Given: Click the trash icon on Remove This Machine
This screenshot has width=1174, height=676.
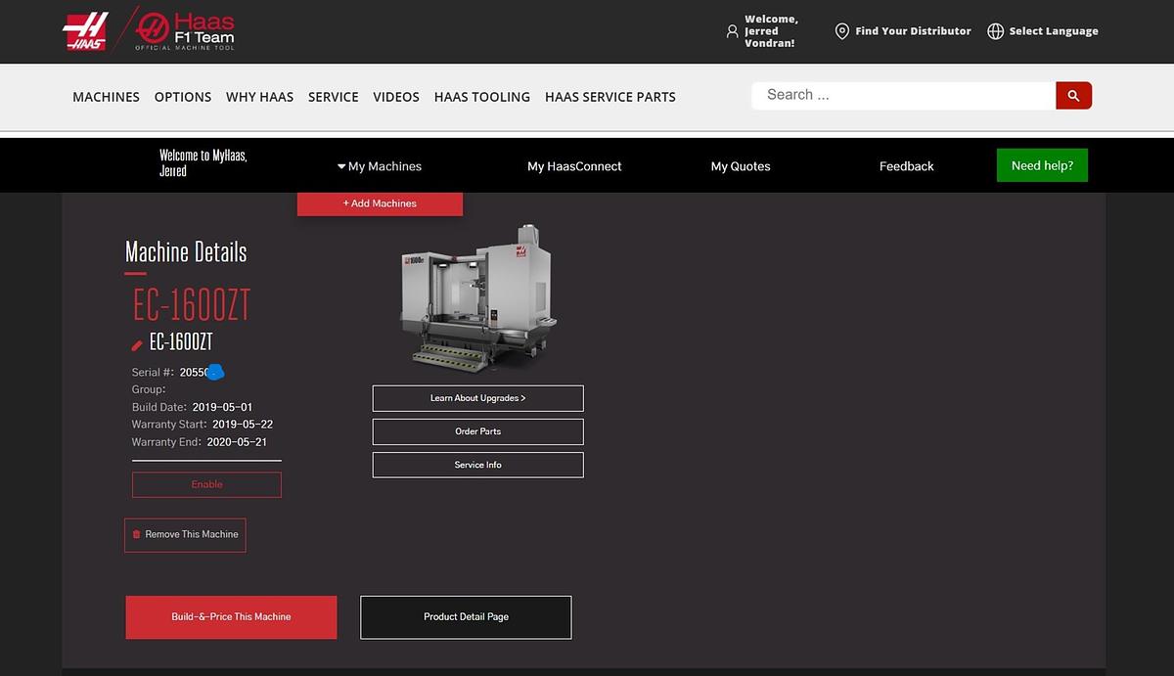Looking at the screenshot, I should 136,534.
